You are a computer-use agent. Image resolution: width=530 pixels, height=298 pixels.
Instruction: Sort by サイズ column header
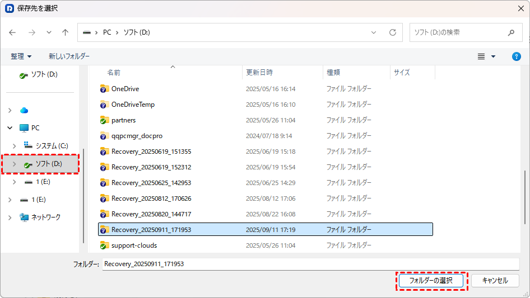(402, 73)
